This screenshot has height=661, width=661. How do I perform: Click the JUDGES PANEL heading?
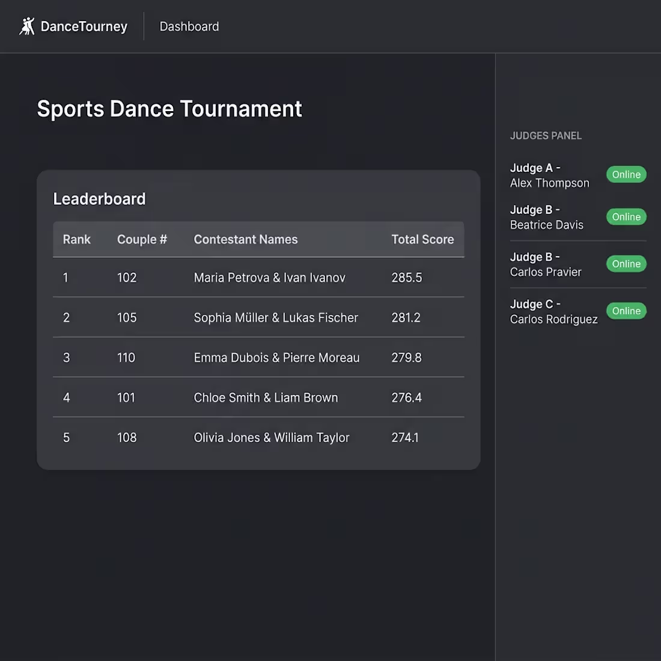point(546,136)
